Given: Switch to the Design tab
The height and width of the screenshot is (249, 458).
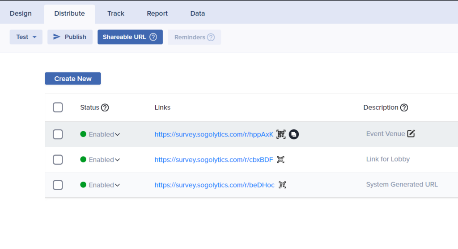Looking at the screenshot, I should pos(21,13).
